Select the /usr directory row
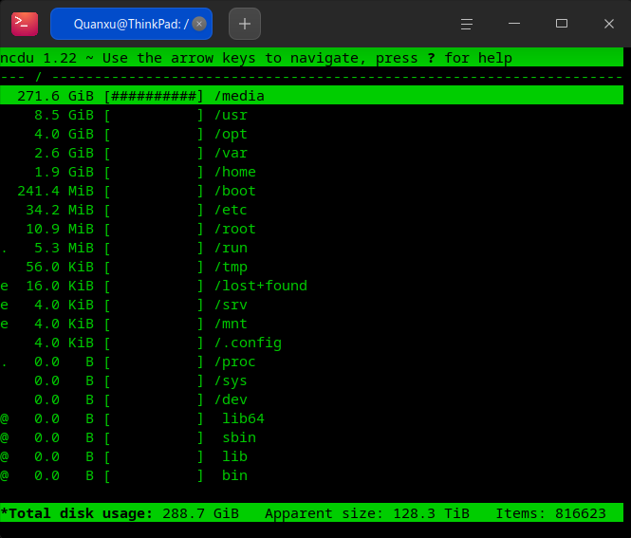Image resolution: width=631 pixels, height=538 pixels. point(312,115)
